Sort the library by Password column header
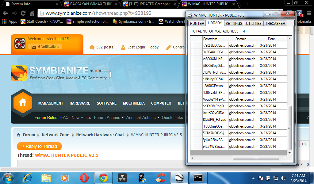The height and width of the screenshot is (184, 314). click(215, 39)
